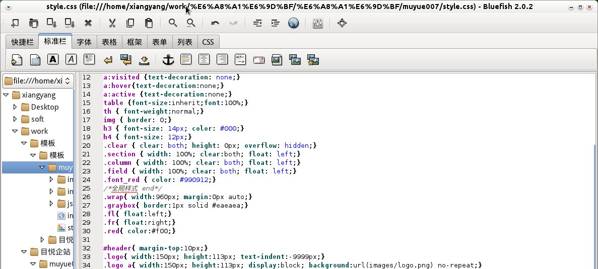Switch to the 表单 tab

[x=160, y=42]
